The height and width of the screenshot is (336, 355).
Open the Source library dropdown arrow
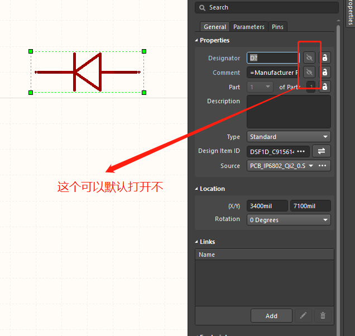coord(311,166)
